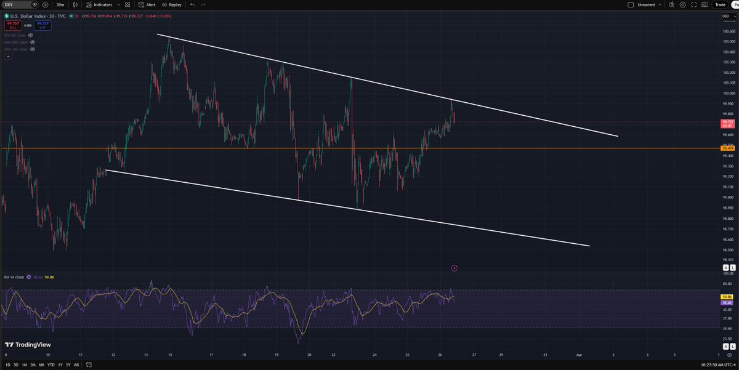Take a chart snapshot with camera icon

[705, 4]
